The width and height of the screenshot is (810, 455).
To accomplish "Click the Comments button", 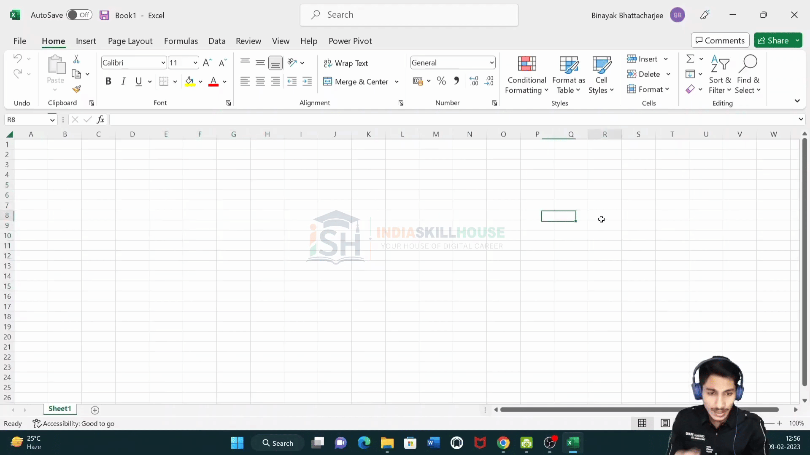I will click(720, 40).
